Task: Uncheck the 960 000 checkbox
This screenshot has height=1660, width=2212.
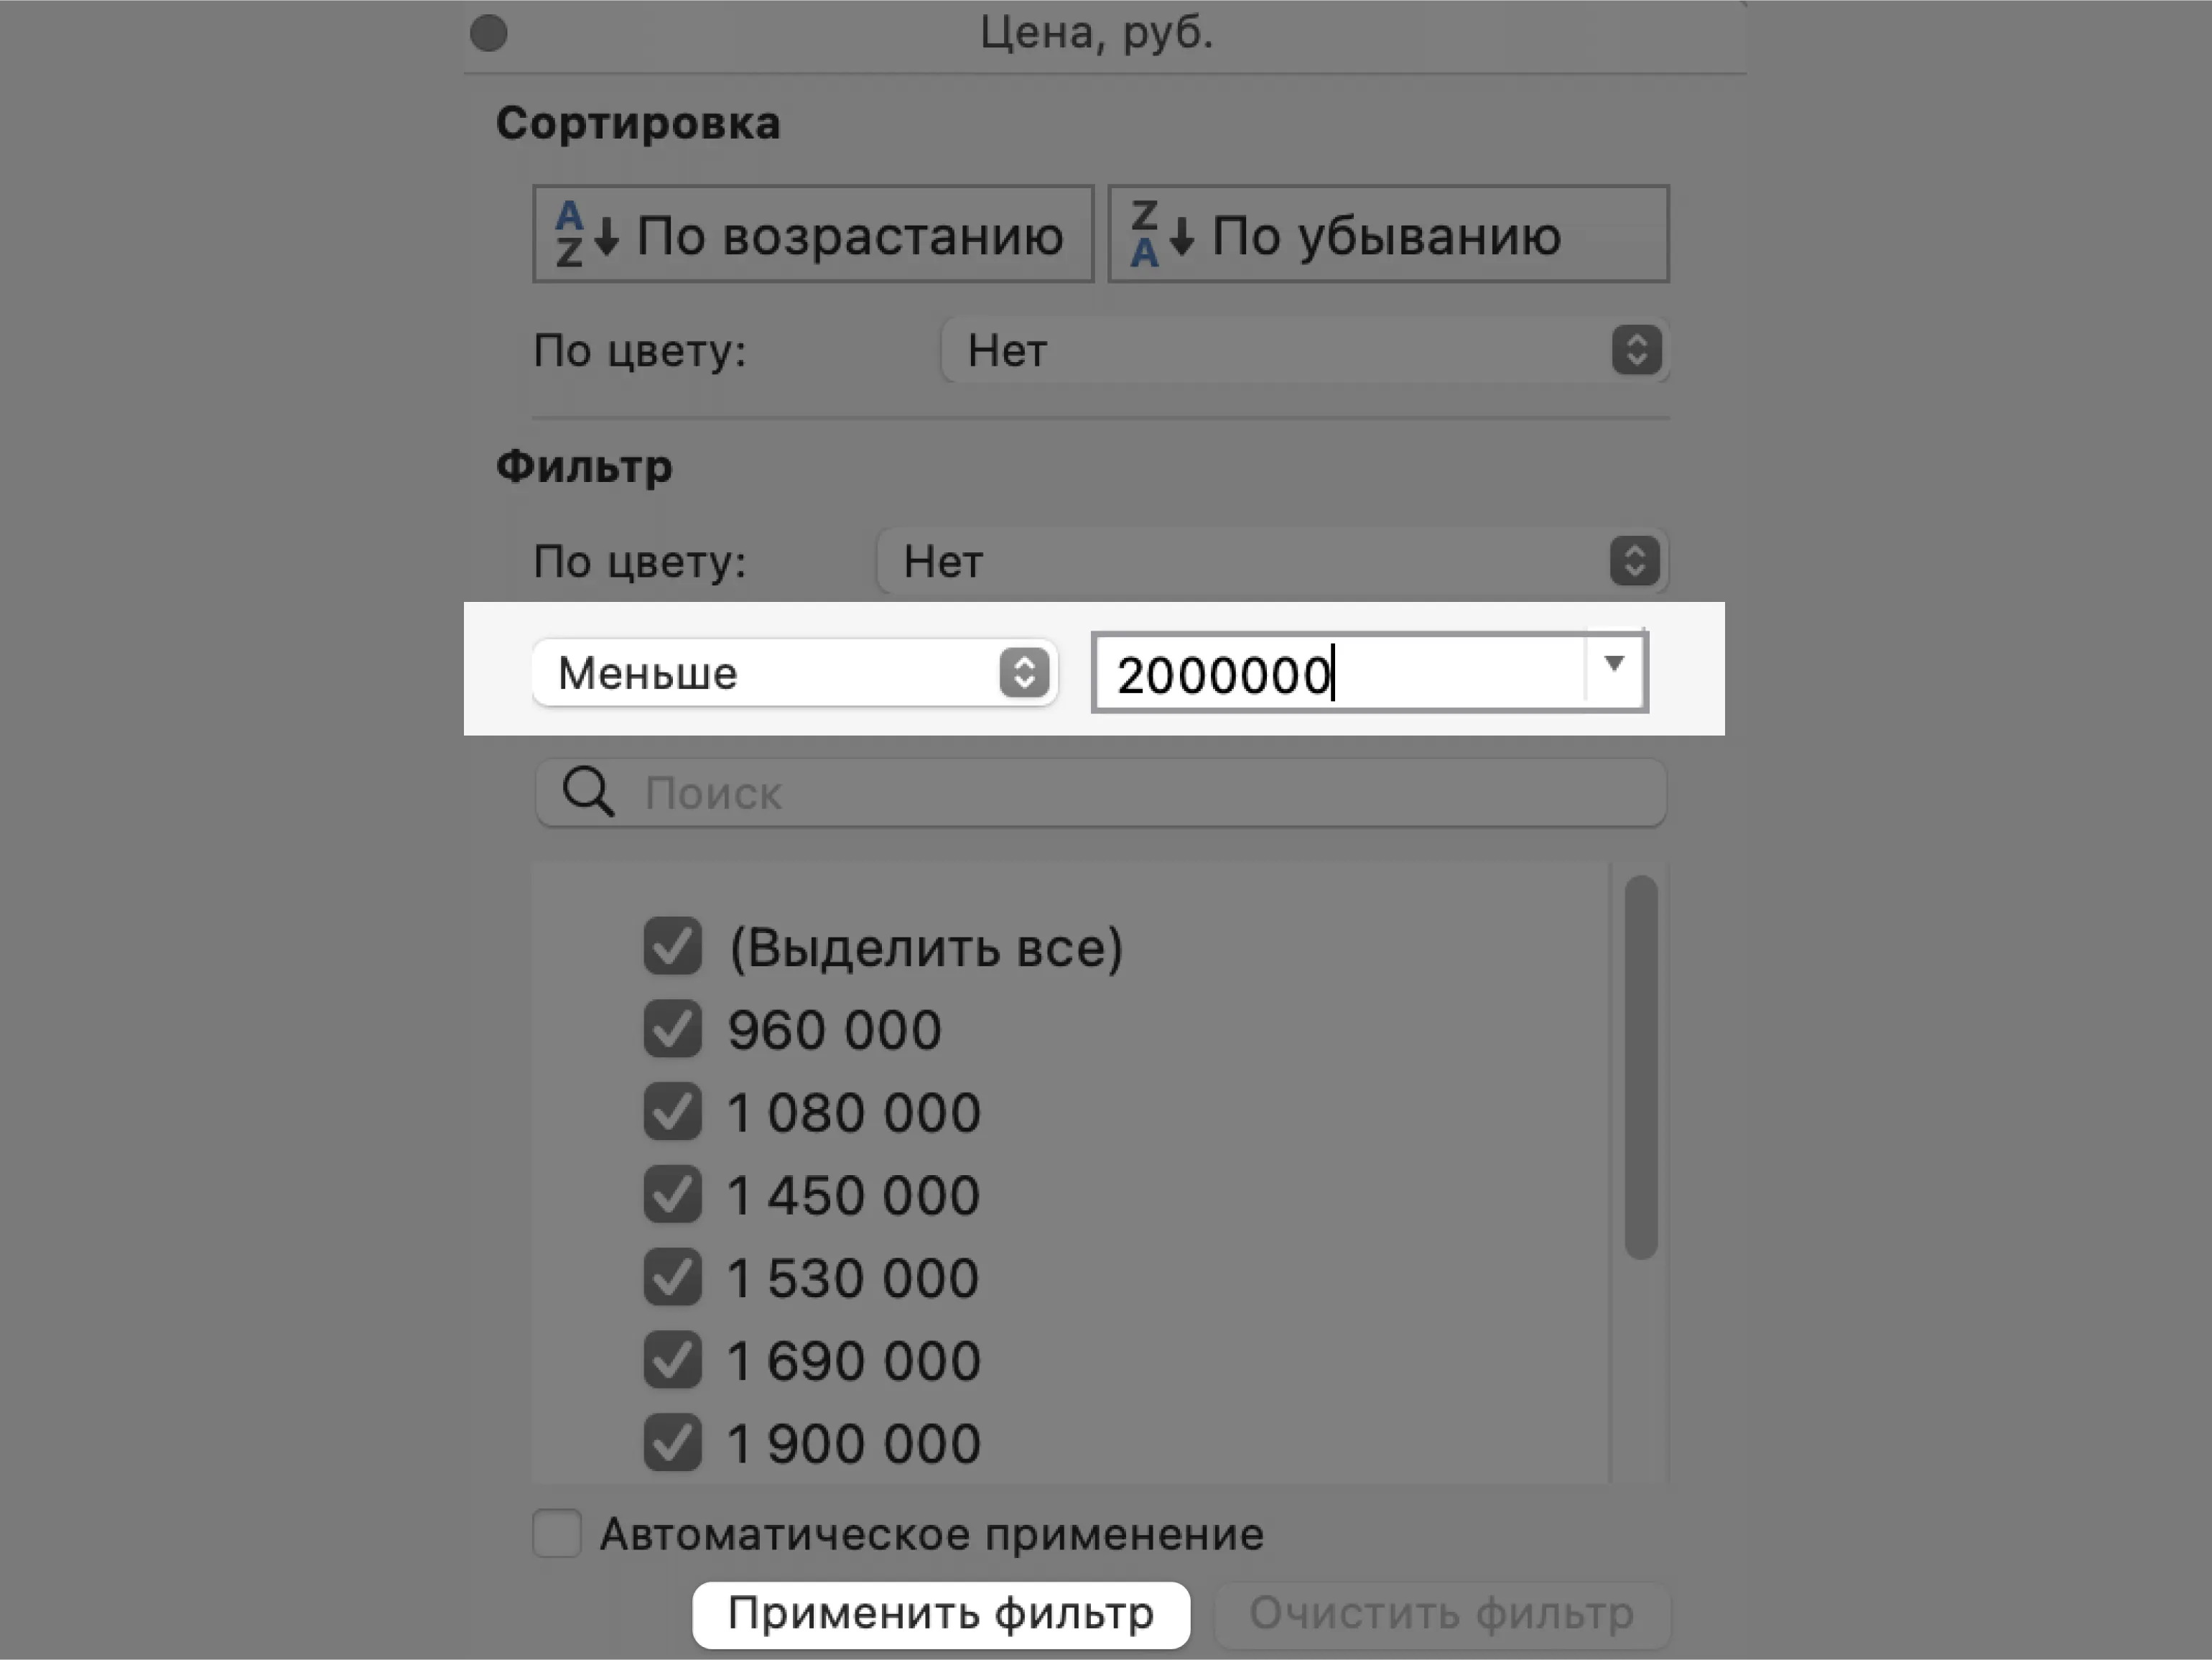Action: pyautogui.click(x=672, y=1029)
